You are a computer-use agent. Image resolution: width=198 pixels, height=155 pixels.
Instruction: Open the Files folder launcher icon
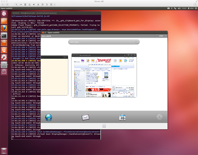(4, 21)
